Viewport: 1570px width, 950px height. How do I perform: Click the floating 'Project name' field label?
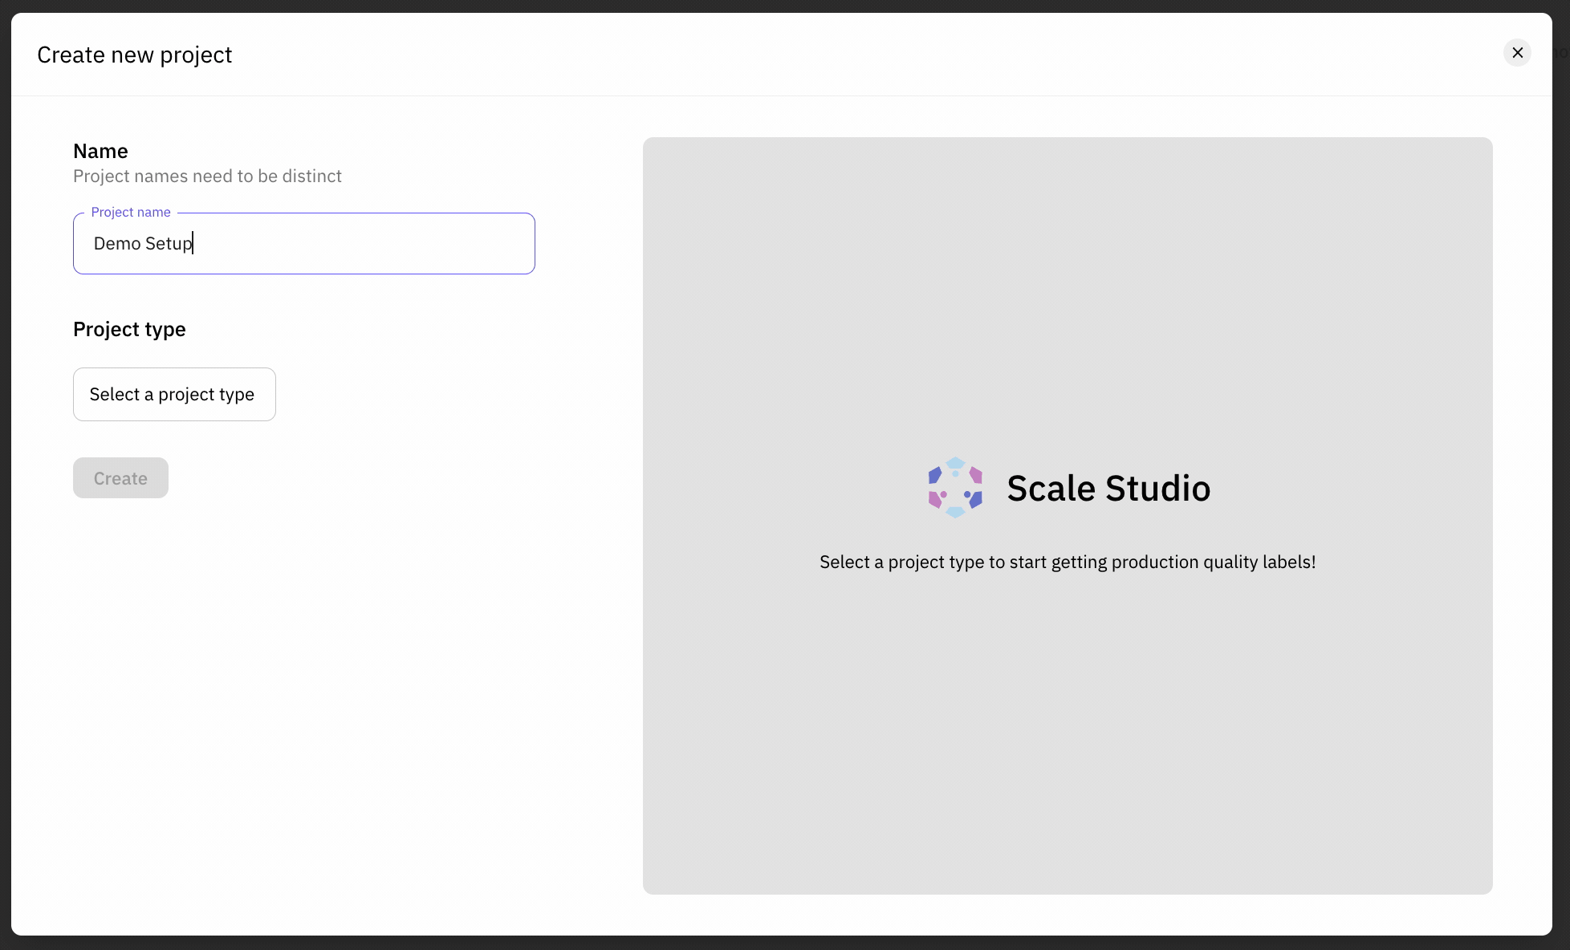coord(131,212)
